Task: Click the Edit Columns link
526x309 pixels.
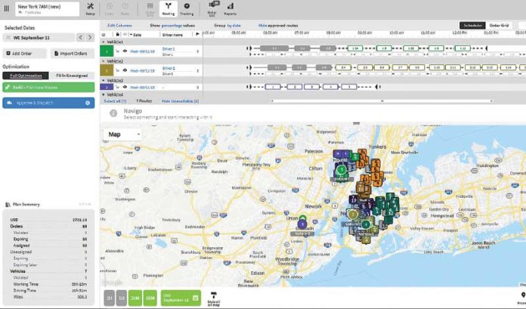Action: [120, 26]
